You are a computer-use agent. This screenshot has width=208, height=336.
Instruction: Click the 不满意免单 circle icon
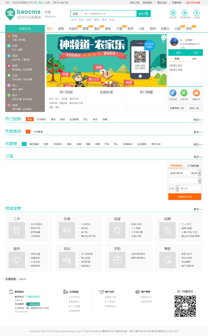(185, 13)
